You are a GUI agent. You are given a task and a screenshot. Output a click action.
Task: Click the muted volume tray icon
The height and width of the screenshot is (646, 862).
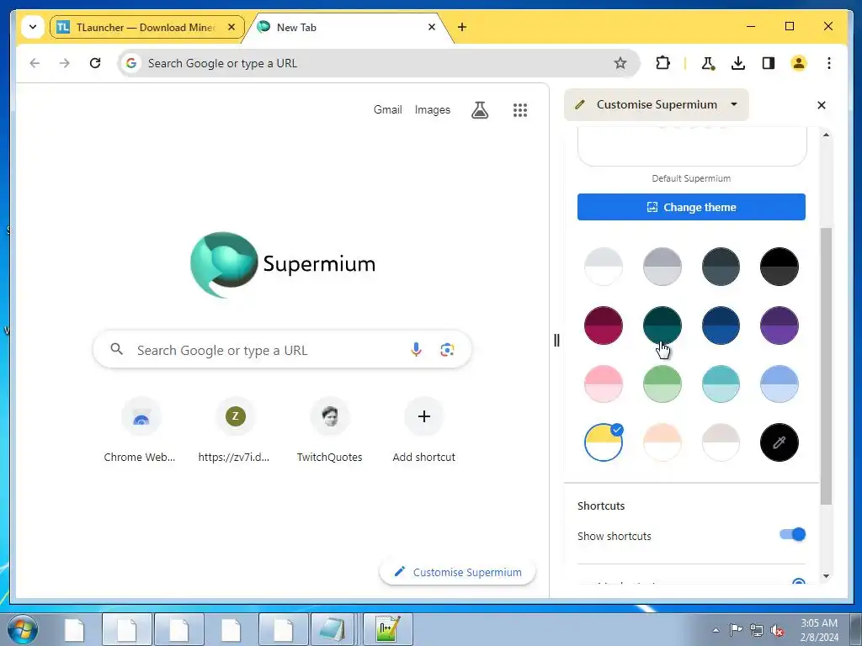[x=777, y=630]
